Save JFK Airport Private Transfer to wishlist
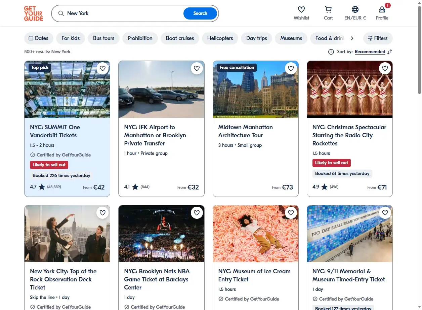This screenshot has height=310, width=422. (x=197, y=68)
